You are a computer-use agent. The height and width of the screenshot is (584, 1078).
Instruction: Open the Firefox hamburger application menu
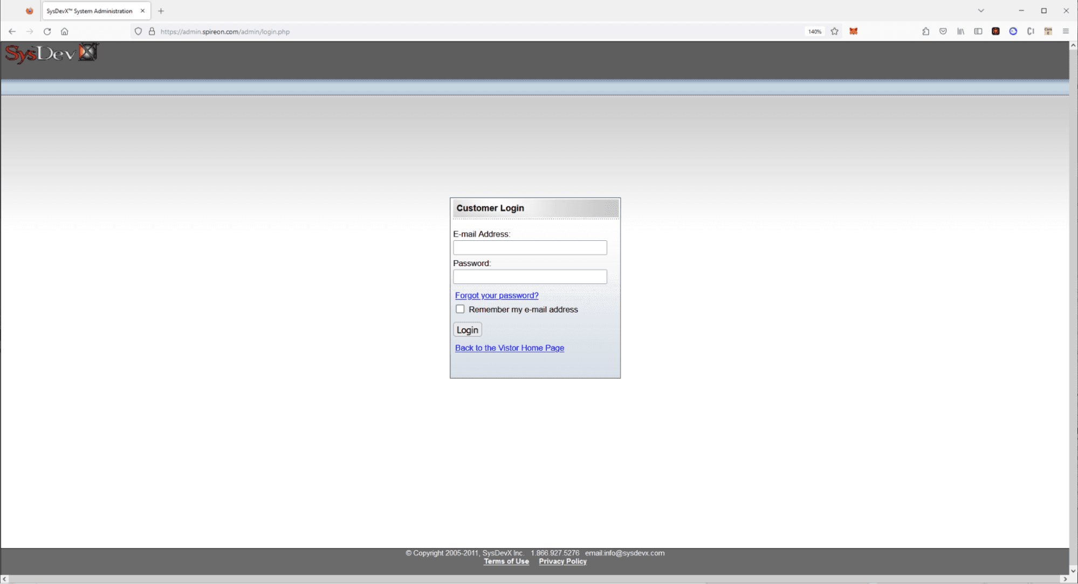1066,31
